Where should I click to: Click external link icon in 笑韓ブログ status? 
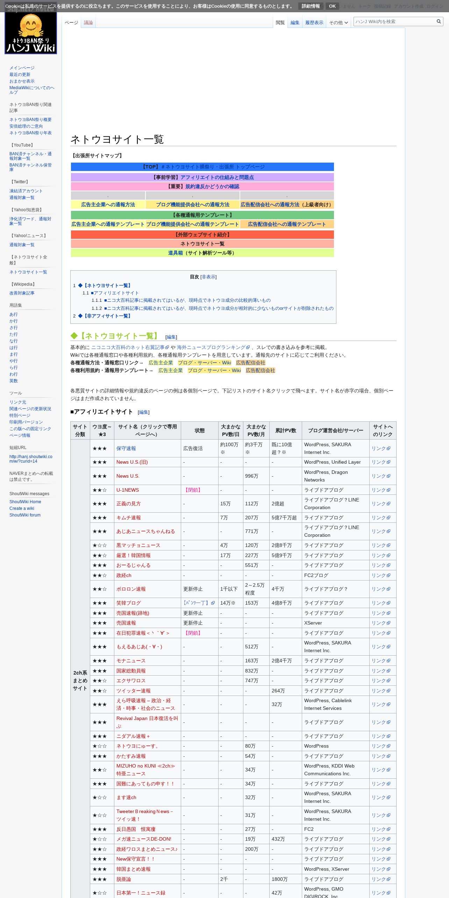click(213, 603)
